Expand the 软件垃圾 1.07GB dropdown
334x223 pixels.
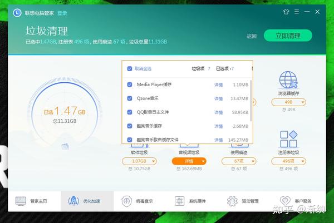139,161
